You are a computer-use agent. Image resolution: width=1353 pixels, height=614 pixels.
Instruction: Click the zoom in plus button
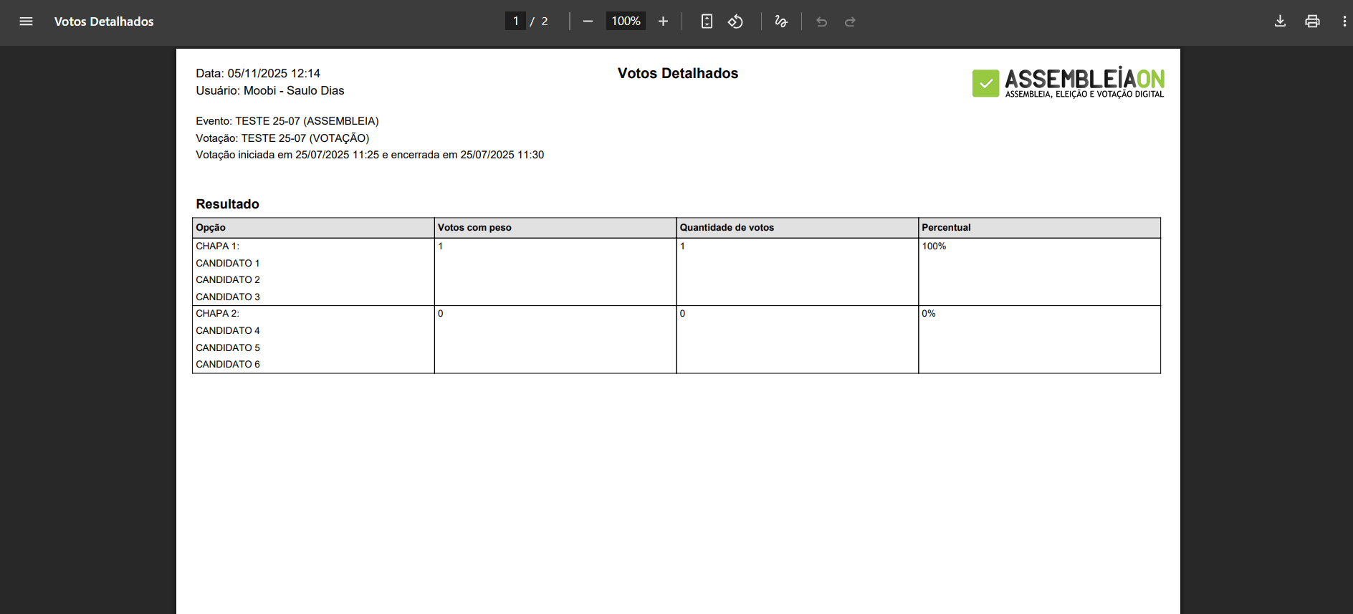tap(663, 21)
